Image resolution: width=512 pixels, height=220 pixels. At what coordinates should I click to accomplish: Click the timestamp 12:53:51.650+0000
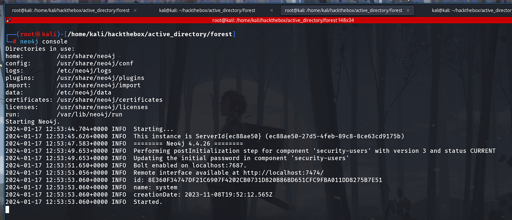(x=77, y=165)
